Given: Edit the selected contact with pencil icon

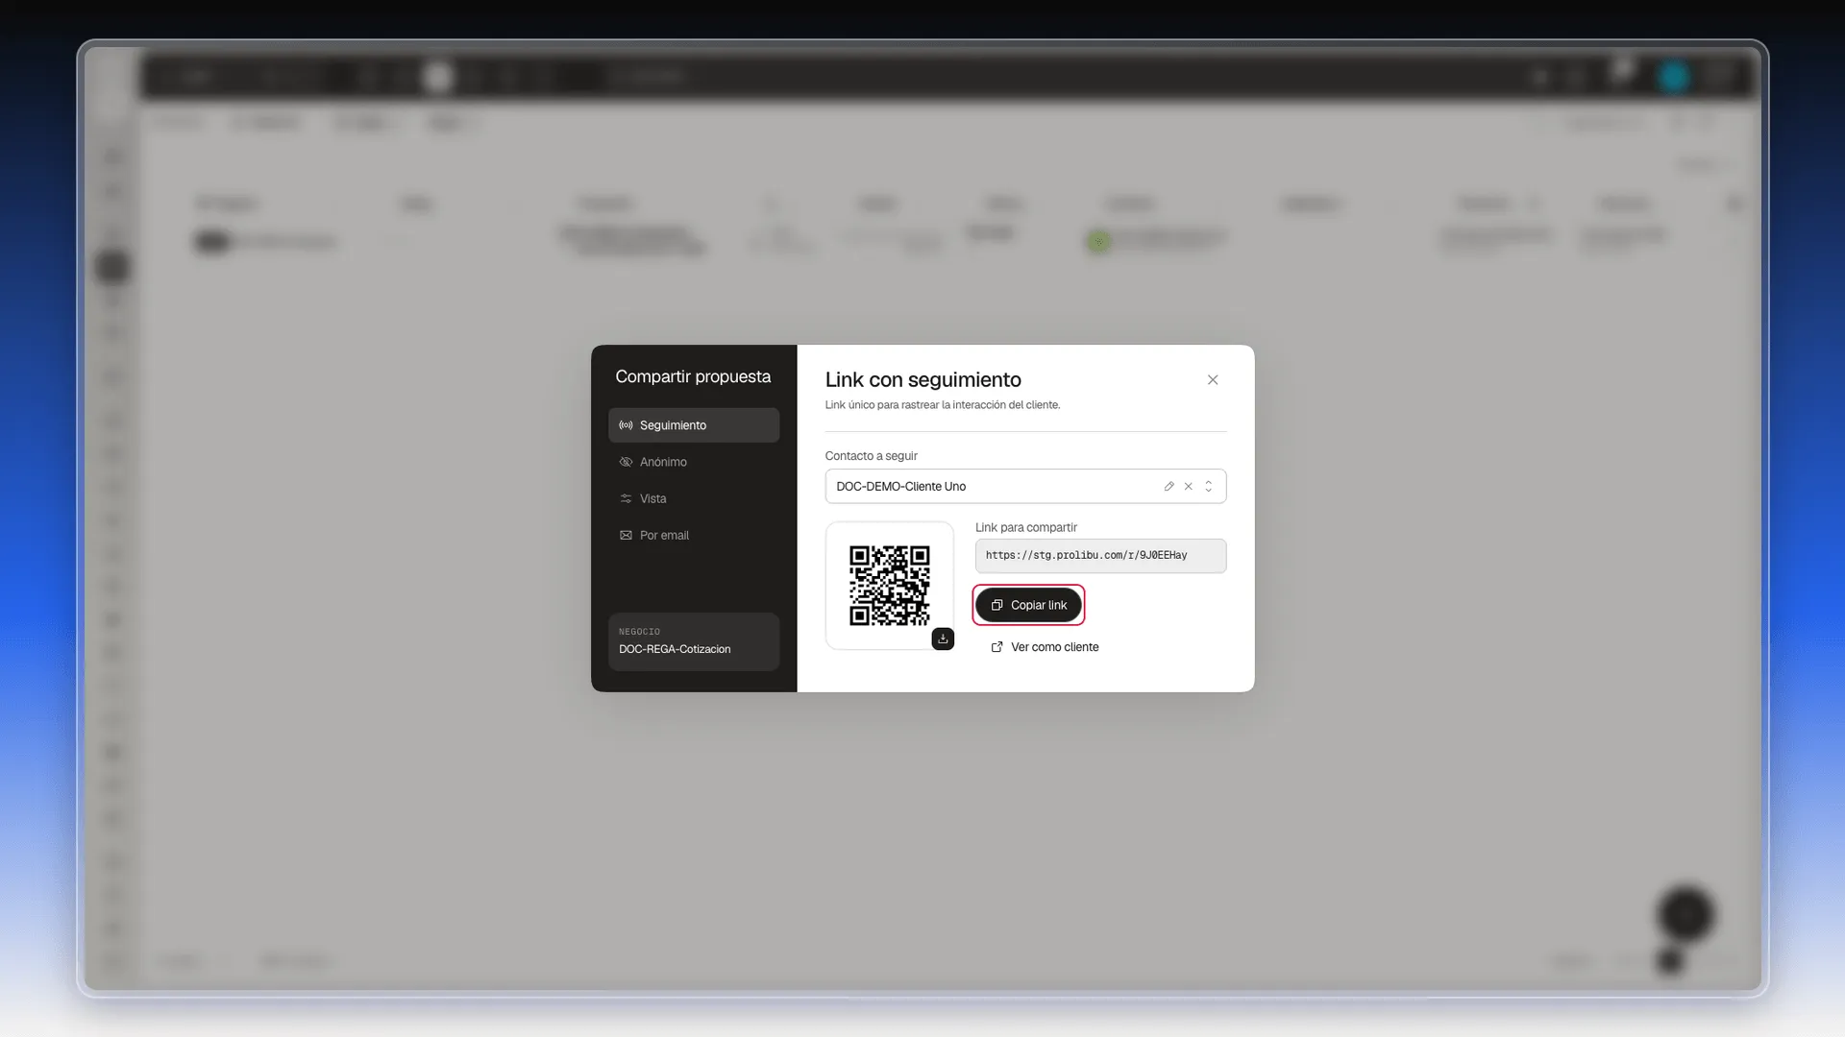Looking at the screenshot, I should pyautogui.click(x=1168, y=487).
